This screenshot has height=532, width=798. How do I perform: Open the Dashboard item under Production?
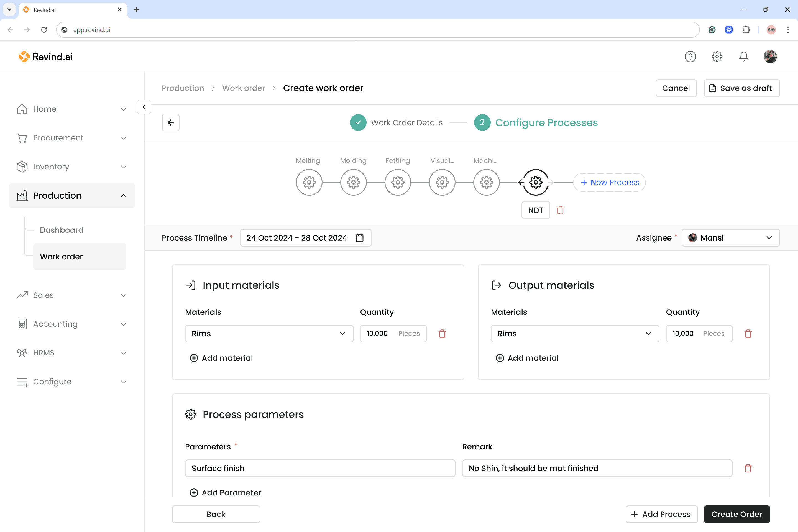click(62, 230)
